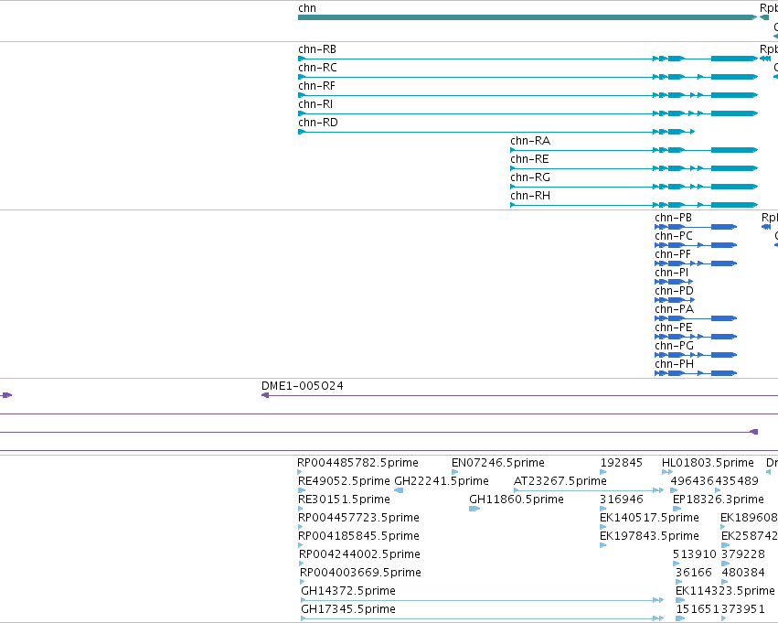Open the 316946 feature label
The image size is (778, 623).
coord(621,499)
